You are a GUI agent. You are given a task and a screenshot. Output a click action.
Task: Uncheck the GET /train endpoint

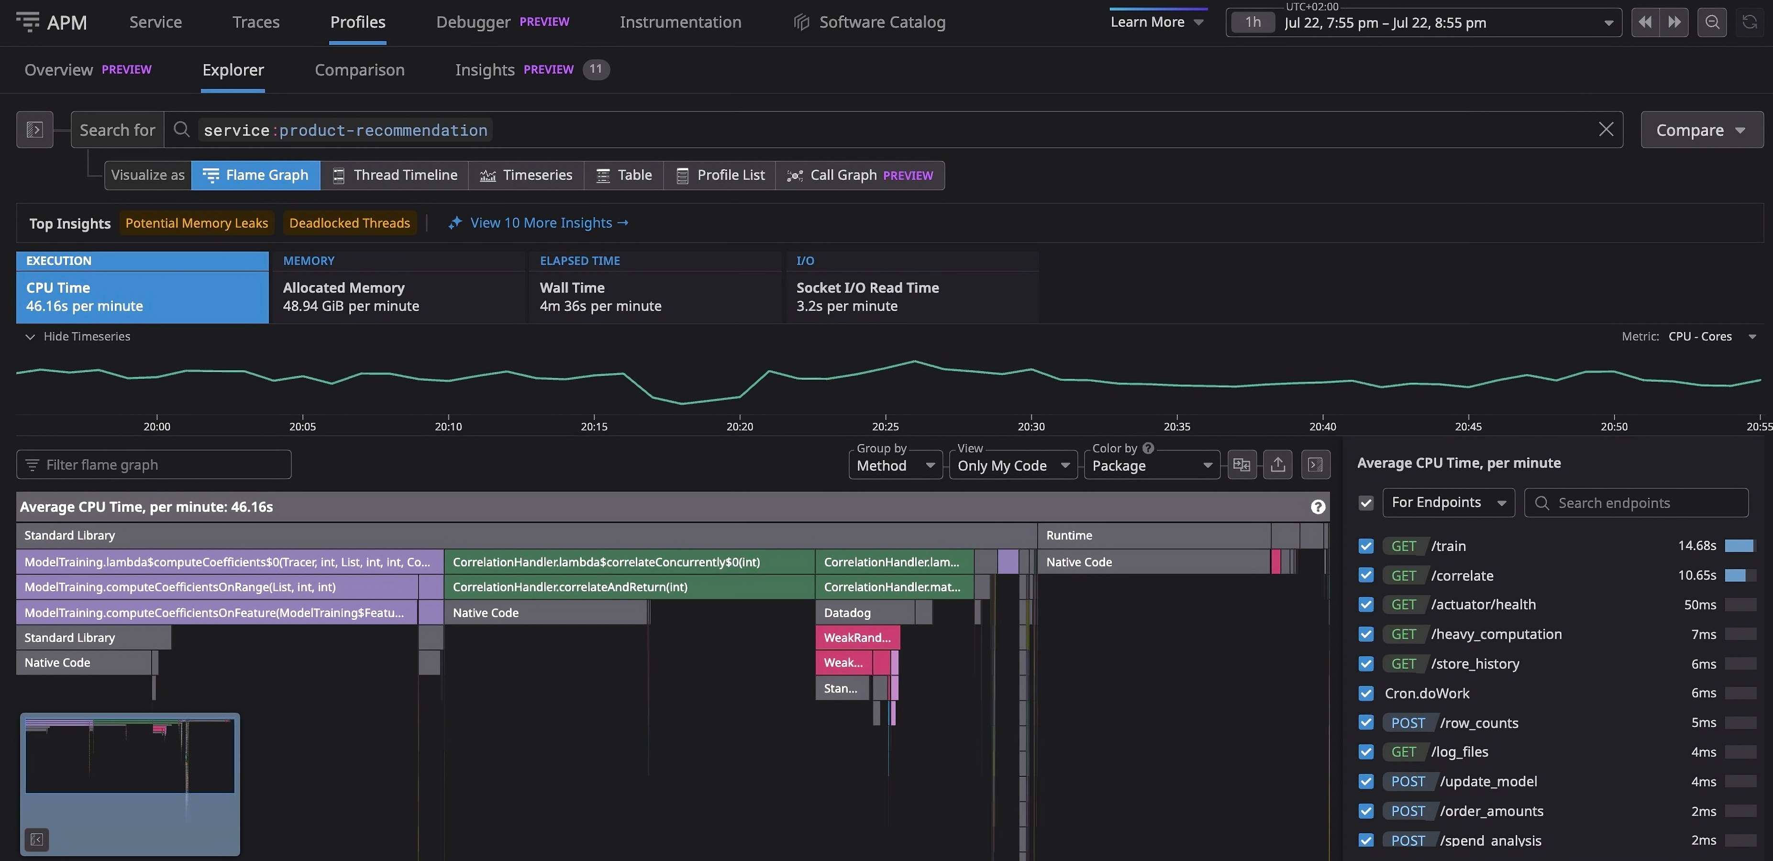(x=1367, y=546)
